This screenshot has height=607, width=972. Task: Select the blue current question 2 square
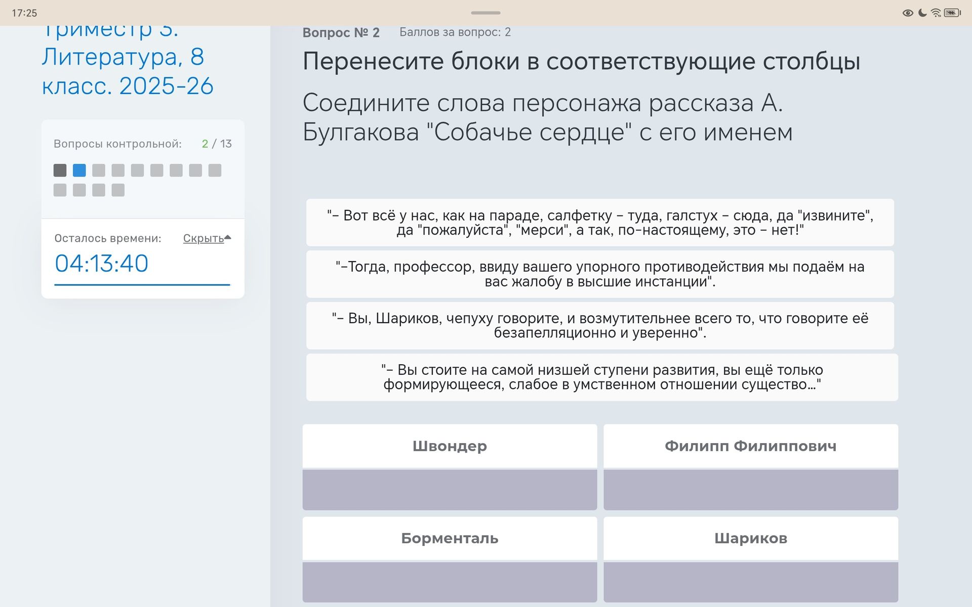coord(79,170)
